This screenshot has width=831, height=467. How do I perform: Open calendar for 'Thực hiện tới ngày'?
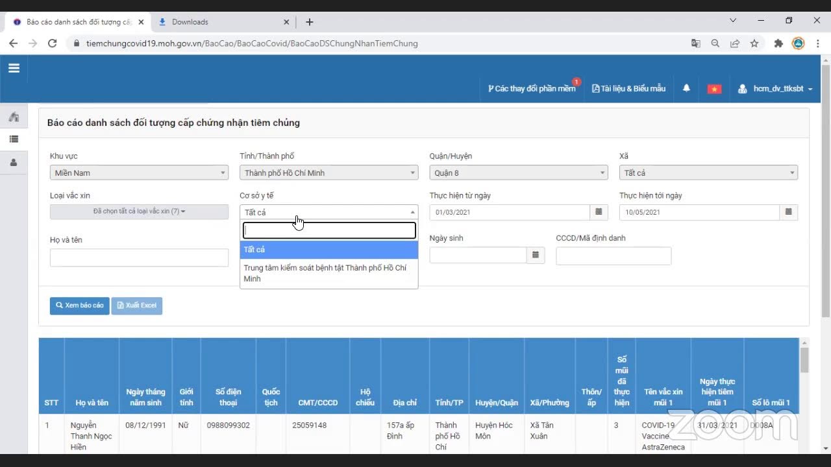click(788, 212)
